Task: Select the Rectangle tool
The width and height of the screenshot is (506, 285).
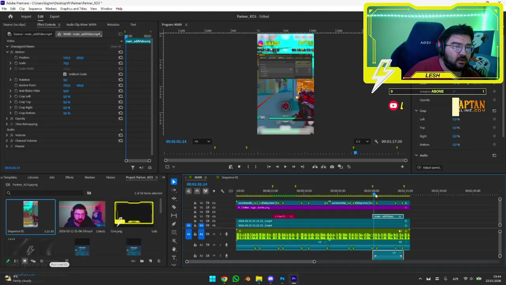Action: coord(174,232)
